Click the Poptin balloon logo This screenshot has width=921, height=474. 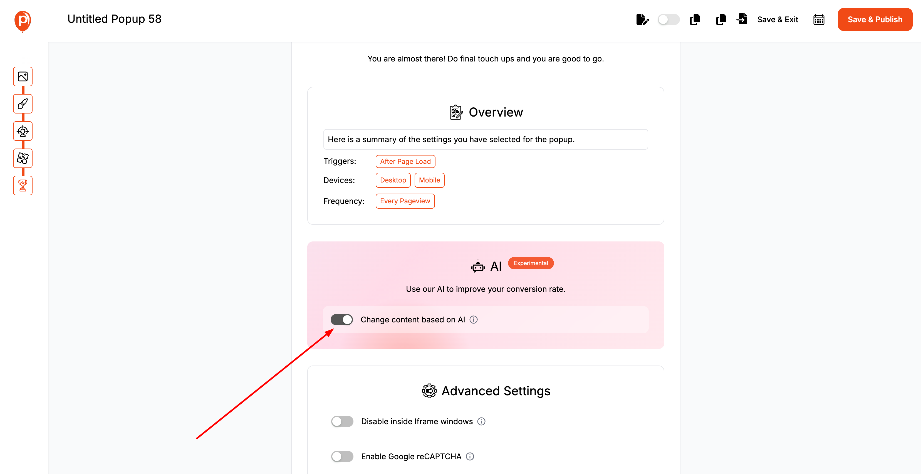point(23,21)
